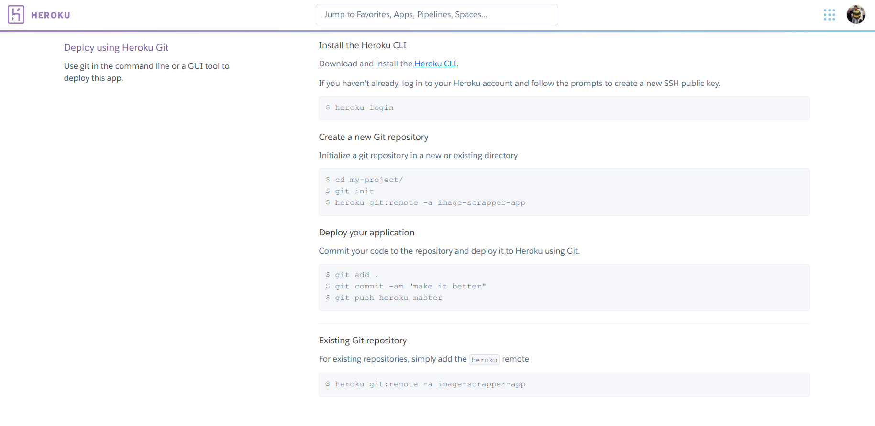Open the HEROKU home wordmark link
Screen dimensions: 875x426
click(x=51, y=15)
